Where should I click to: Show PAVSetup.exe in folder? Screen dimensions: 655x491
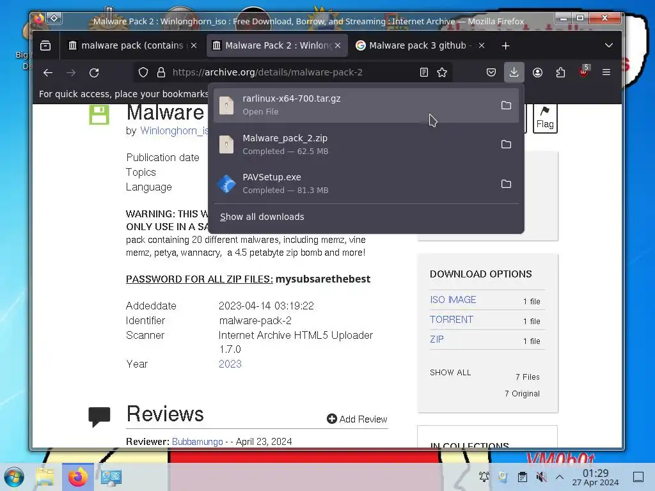click(x=506, y=183)
